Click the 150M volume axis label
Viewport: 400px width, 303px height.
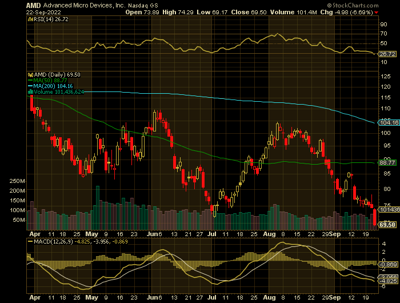point(17,201)
